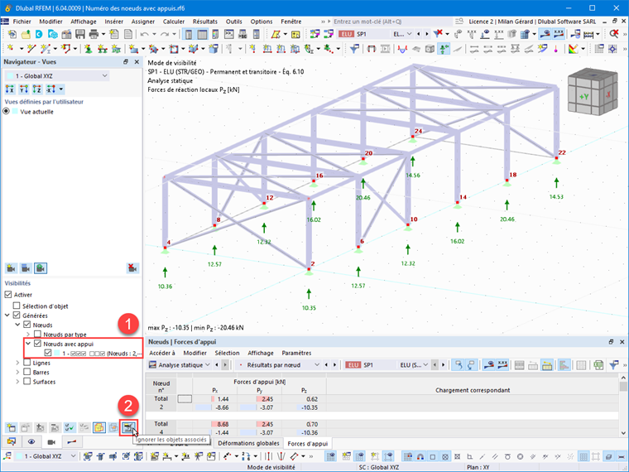Image resolution: width=629 pixels, height=472 pixels.
Task: Click the new model icon
Action: [12, 34]
